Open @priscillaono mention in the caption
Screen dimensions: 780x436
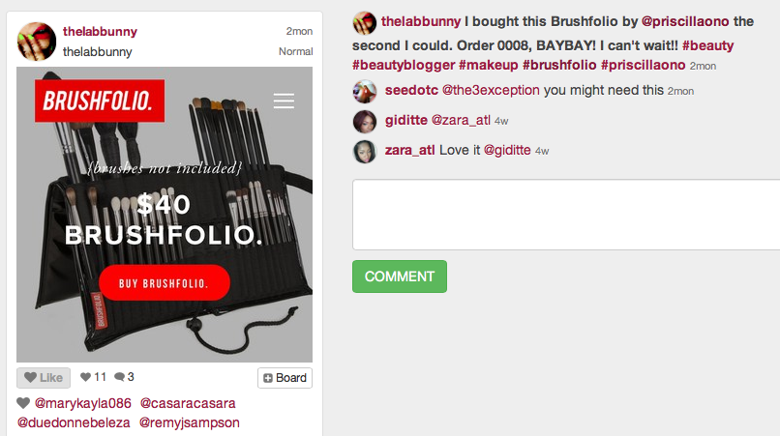tap(685, 21)
